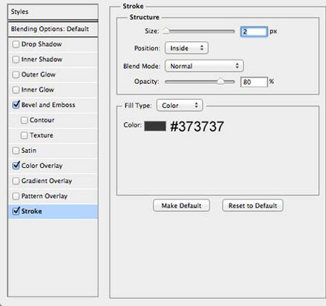
Task: Select the Gradient Overlay row label
Action: pos(47,181)
